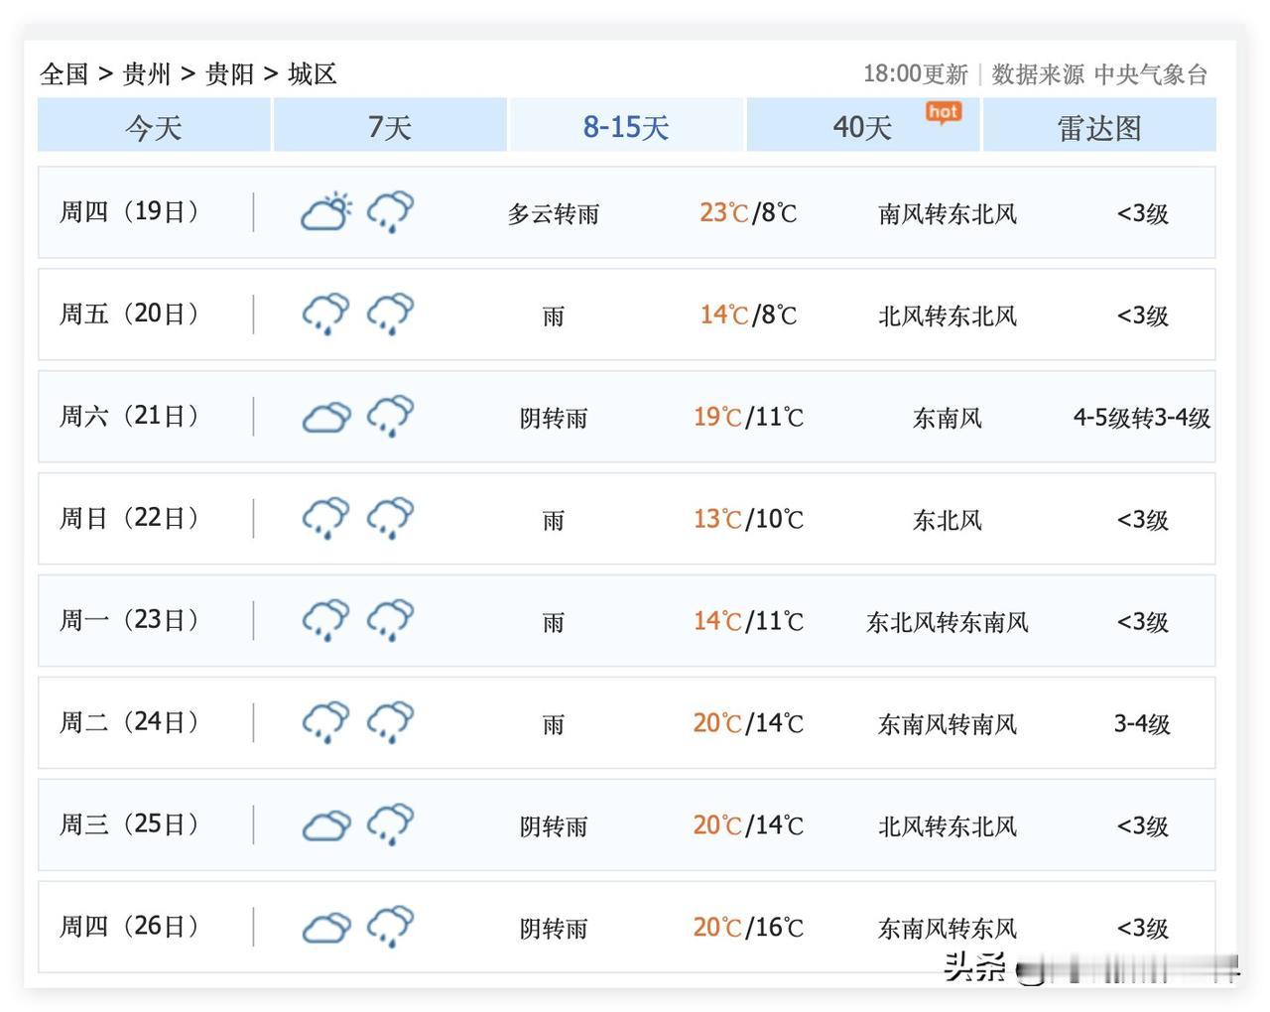
Task: Select the 周日（22日） date label
Action: click(130, 518)
